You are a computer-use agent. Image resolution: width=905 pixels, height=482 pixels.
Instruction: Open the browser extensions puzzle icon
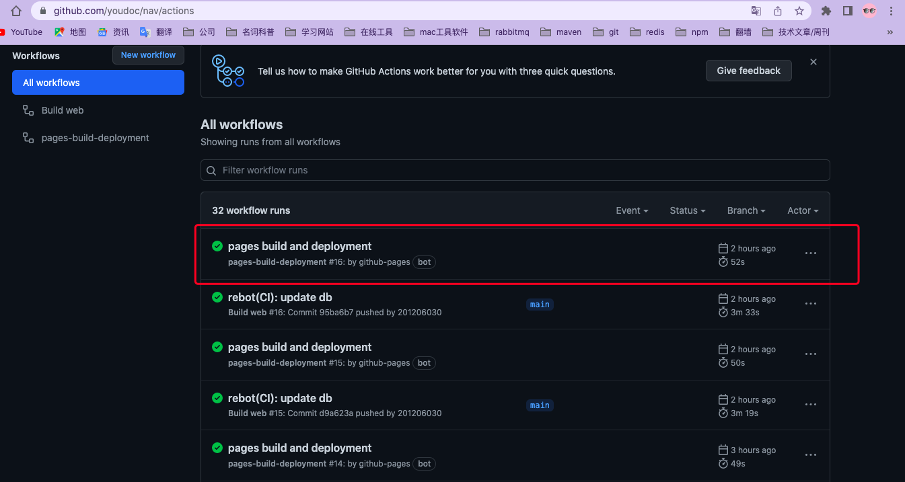pos(826,11)
